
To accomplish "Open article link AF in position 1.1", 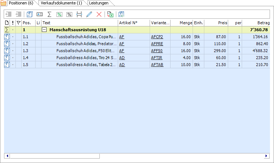I will click(122, 37).
